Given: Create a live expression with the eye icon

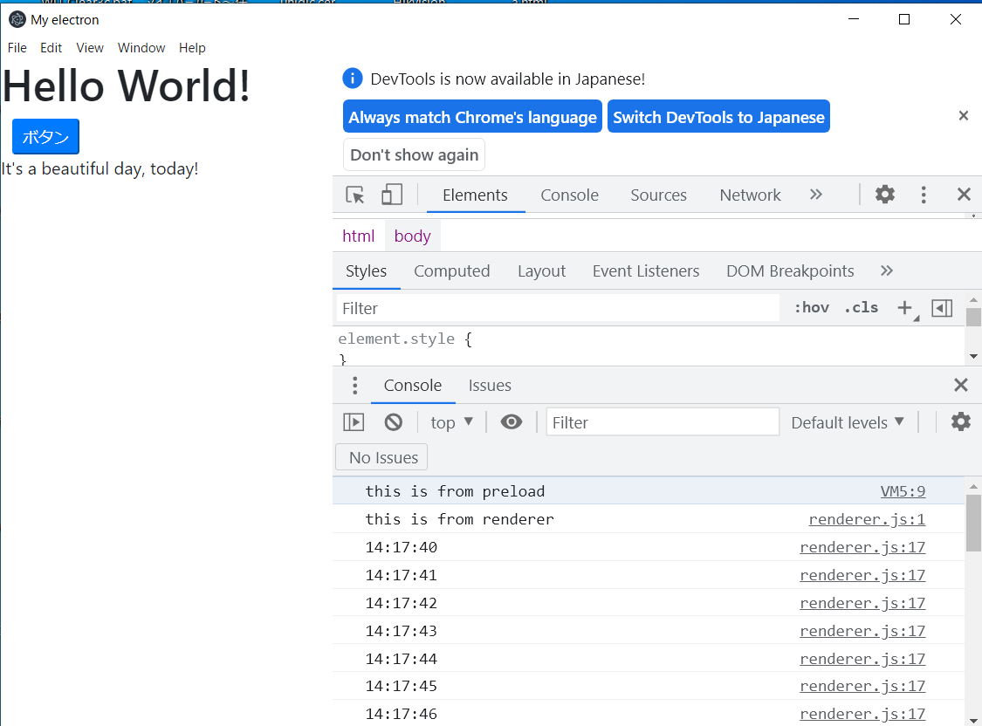Looking at the screenshot, I should tap(512, 421).
